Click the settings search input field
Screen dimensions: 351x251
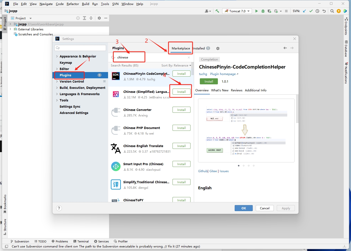(x=80, y=48)
